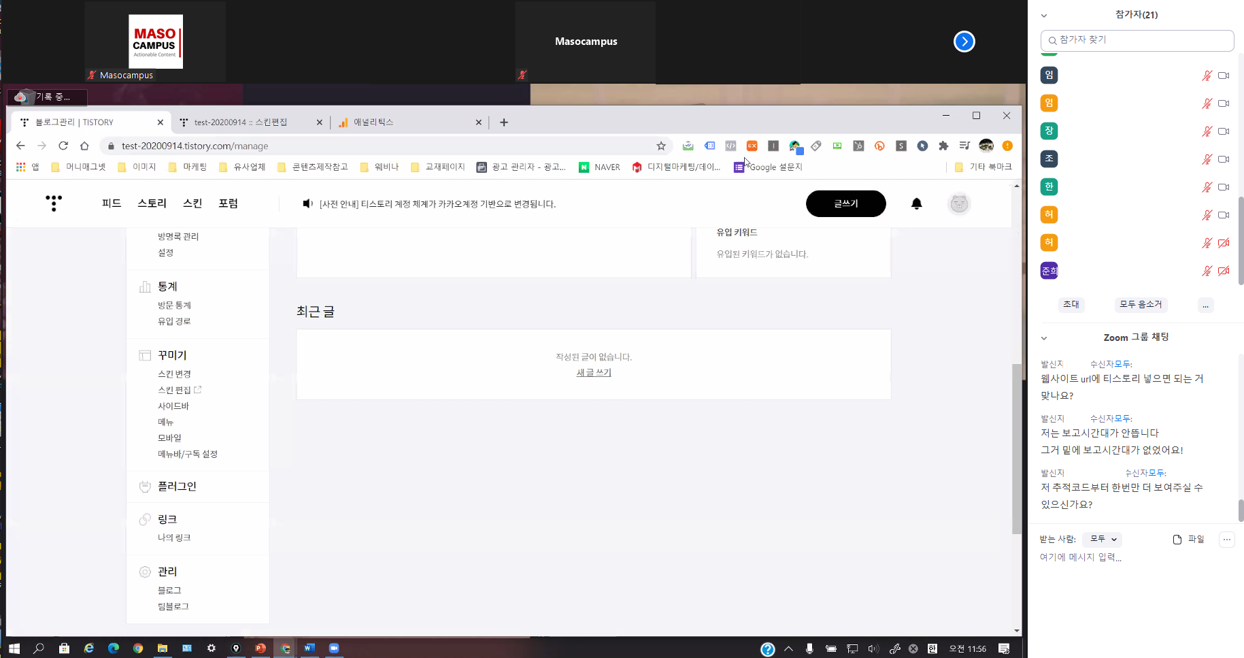
Task: Open the profile avatar menu
Action: pyautogui.click(x=958, y=203)
